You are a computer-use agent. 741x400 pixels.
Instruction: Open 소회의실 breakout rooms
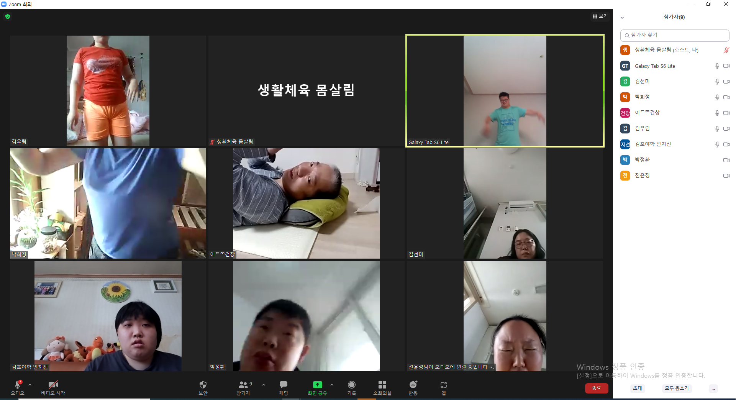(382, 388)
